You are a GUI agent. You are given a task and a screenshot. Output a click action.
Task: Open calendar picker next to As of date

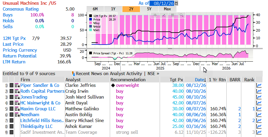click(x=176, y=3)
